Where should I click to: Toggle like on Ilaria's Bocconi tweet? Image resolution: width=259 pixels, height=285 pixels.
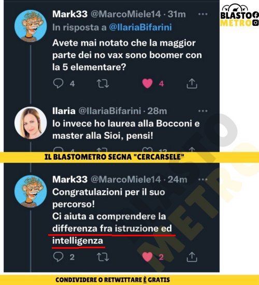[147, 149]
